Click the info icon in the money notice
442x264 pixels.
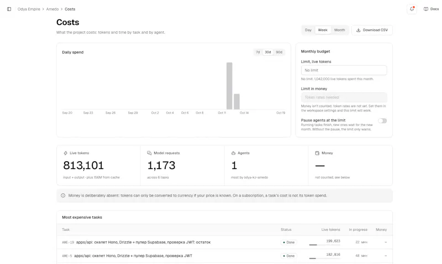pos(63,196)
